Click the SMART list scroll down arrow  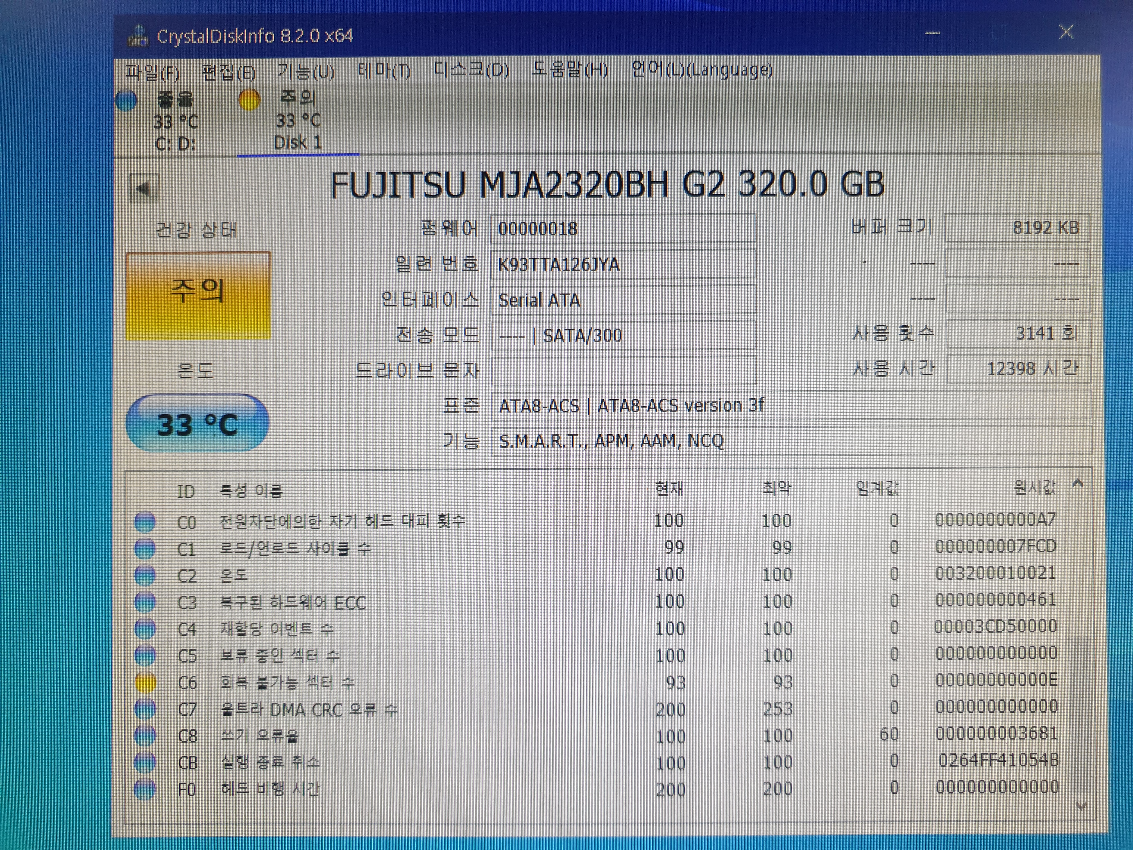(x=1081, y=807)
